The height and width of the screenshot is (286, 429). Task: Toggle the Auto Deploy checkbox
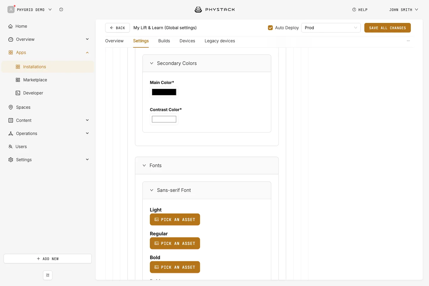pos(271,28)
